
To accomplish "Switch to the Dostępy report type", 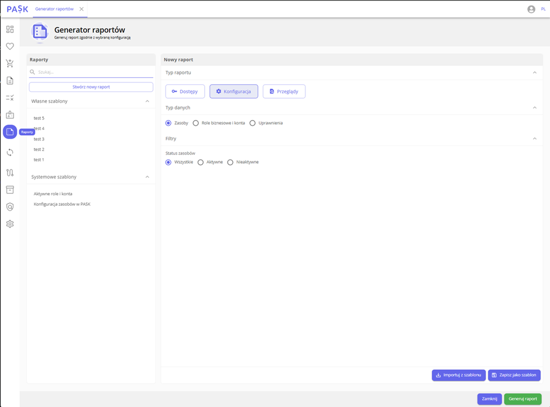I will 185,91.
